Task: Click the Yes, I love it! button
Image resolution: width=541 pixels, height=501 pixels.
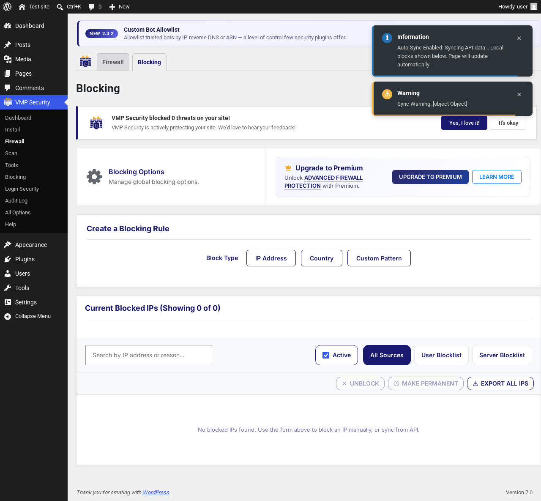Action: pyautogui.click(x=464, y=123)
